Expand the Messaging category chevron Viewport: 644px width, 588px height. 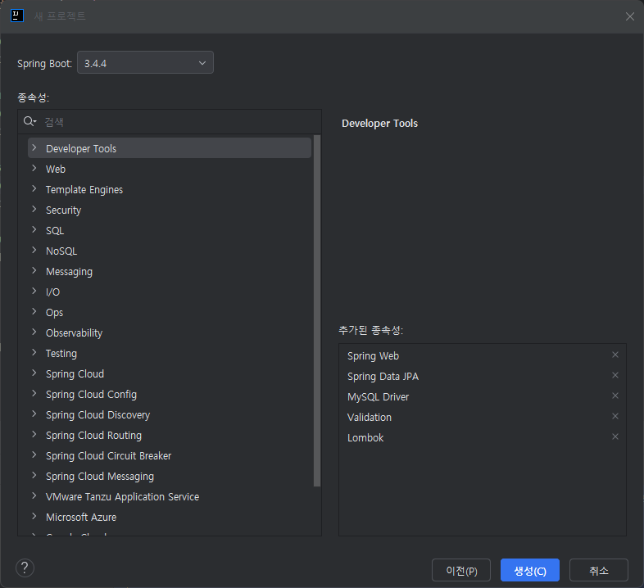click(34, 271)
